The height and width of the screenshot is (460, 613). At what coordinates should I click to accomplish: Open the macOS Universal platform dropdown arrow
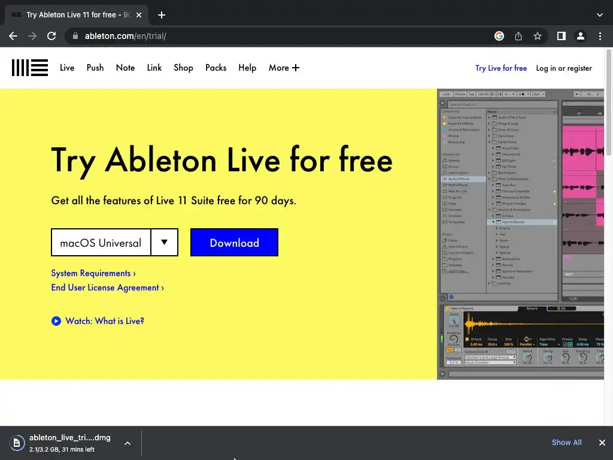pyautogui.click(x=165, y=243)
